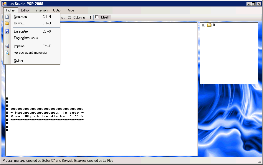Choose Quitter to exit
Image resolution: width=263 pixels, height=165 pixels.
click(32, 61)
